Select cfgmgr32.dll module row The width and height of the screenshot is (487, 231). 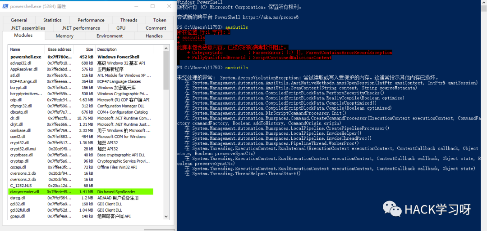pos(81,106)
